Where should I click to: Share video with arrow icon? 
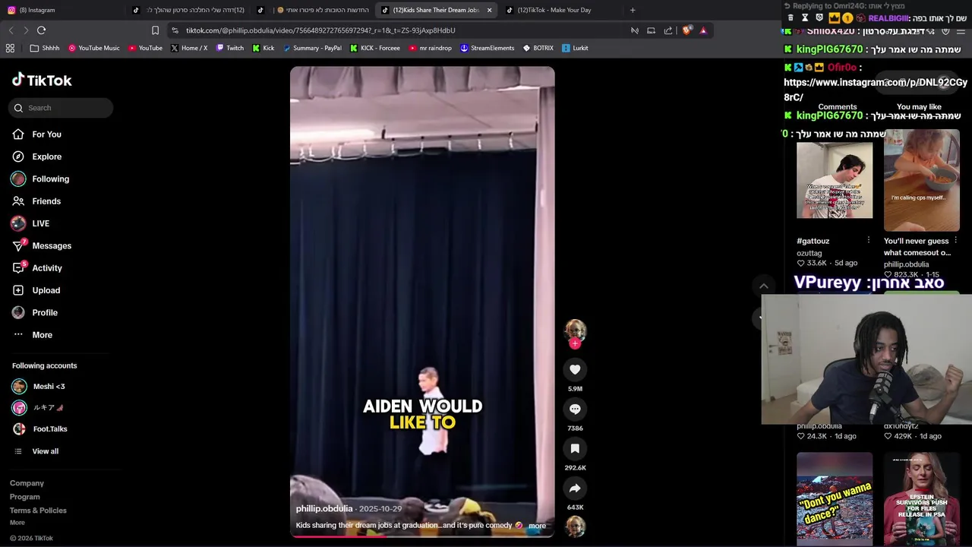tap(575, 489)
